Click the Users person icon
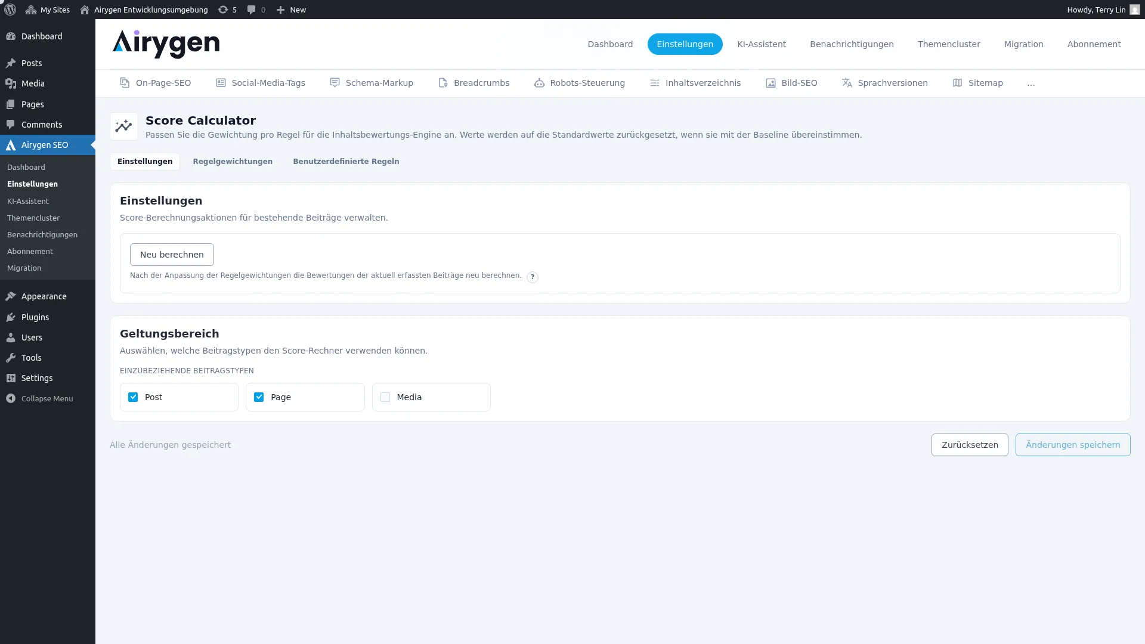 point(11,338)
